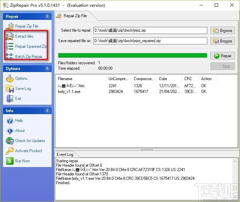Click the Buy Now link text
Screen dimensions: 240x202
tap(23, 161)
